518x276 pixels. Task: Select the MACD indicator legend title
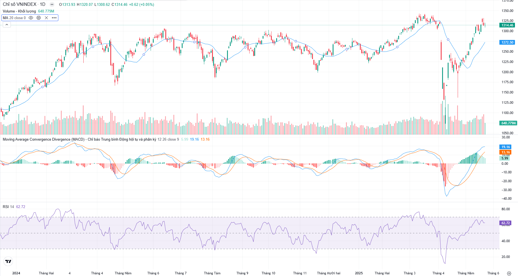79,139
